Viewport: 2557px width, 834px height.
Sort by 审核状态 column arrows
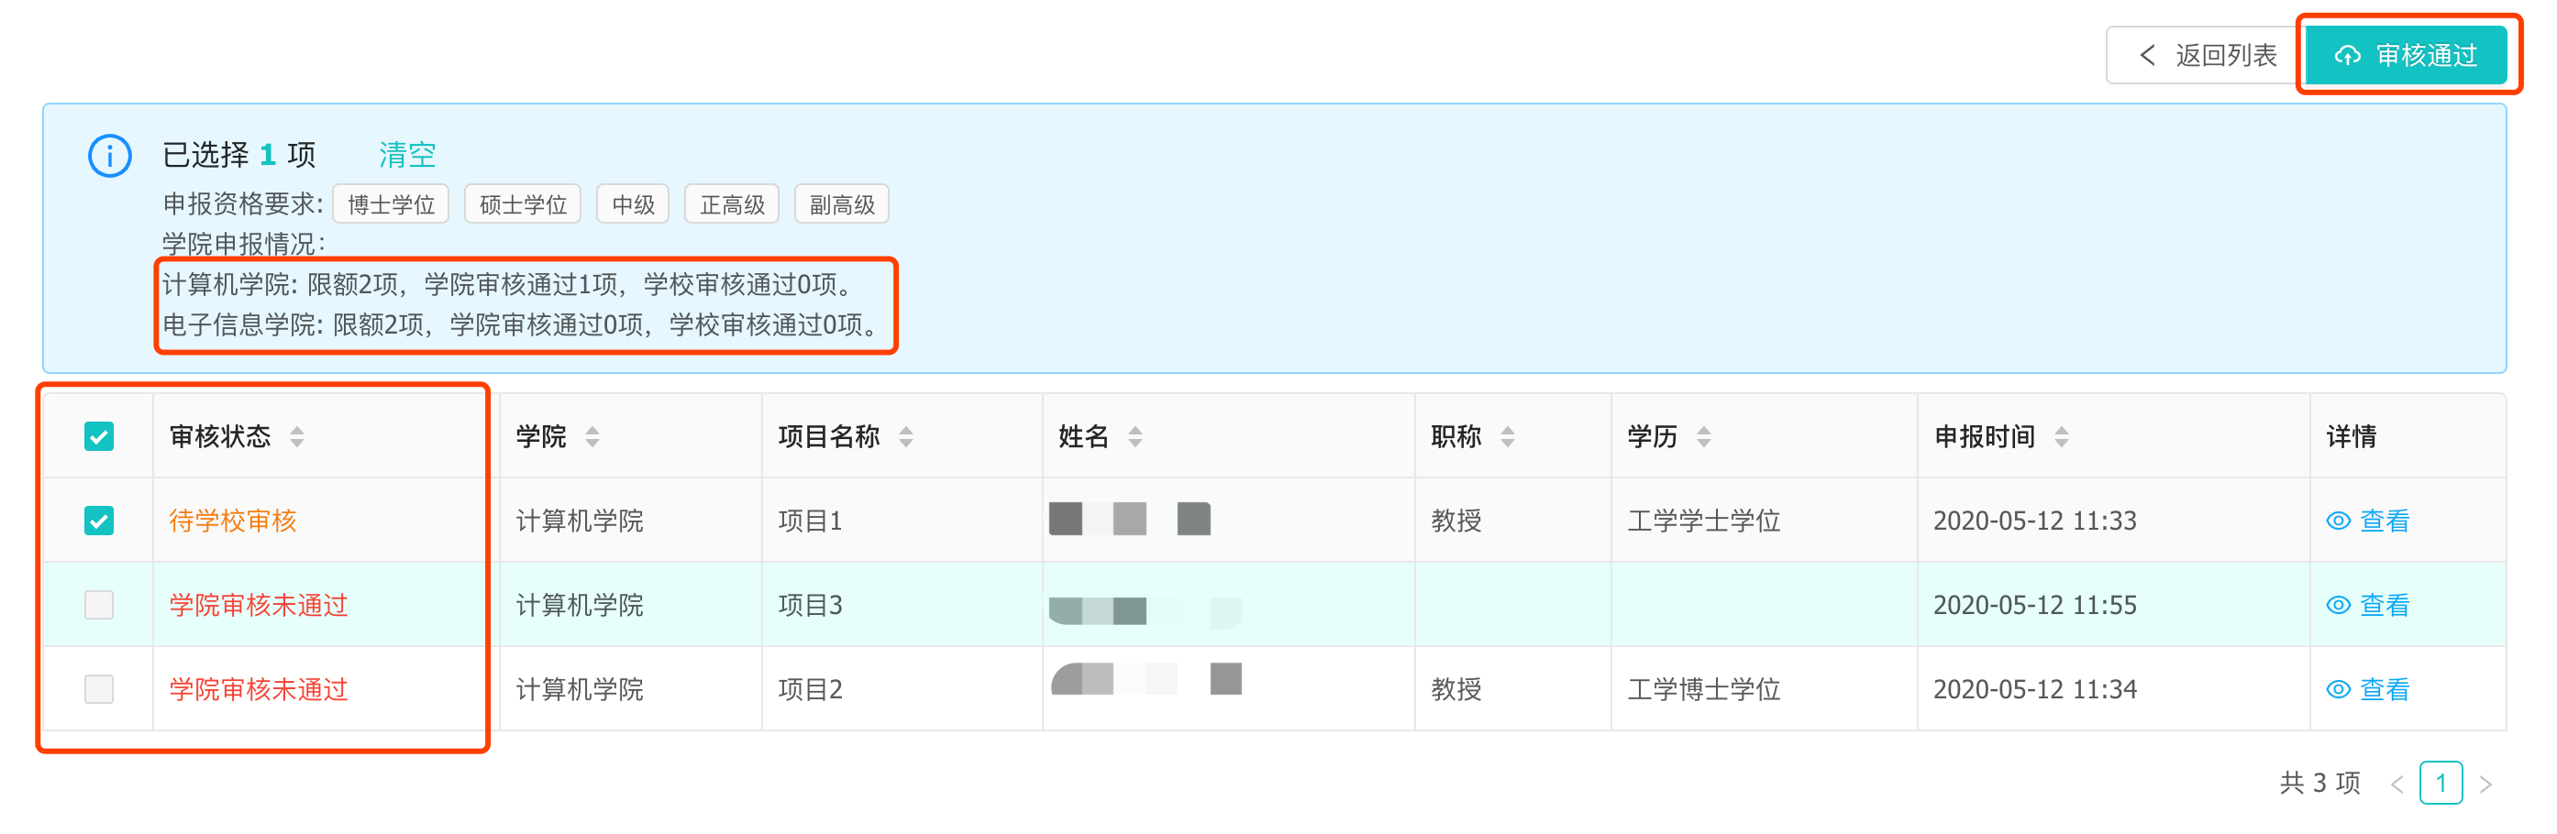(297, 436)
